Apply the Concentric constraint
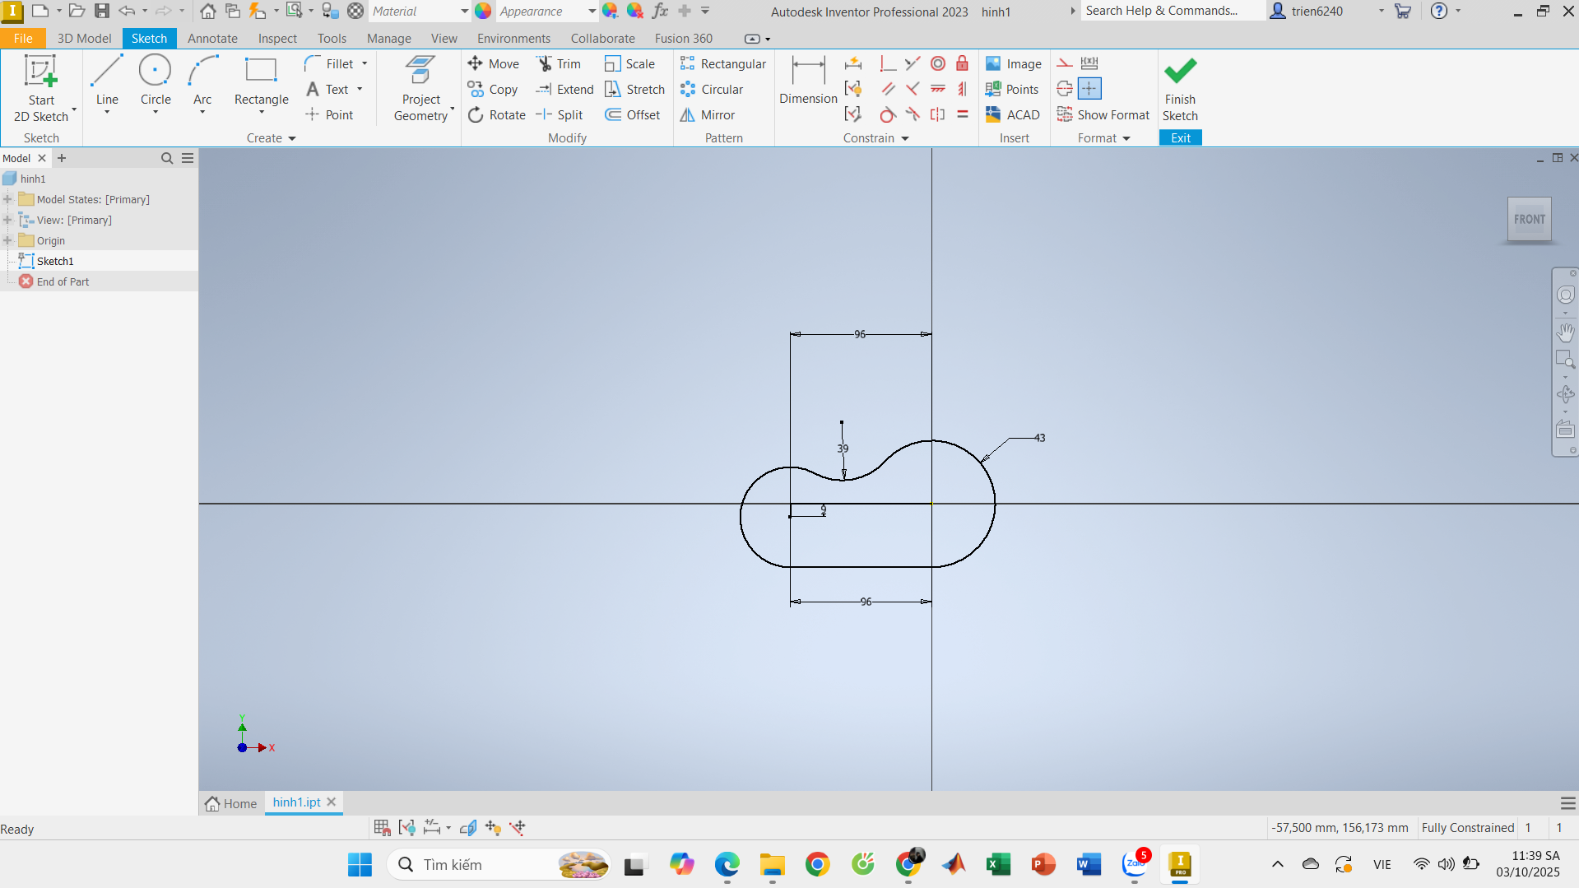The height and width of the screenshot is (888, 1579). pyautogui.click(x=937, y=64)
